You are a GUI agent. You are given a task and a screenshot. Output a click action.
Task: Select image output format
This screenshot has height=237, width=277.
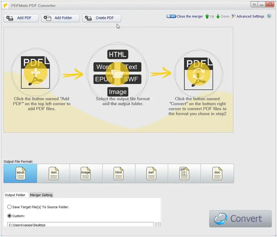click(86, 173)
